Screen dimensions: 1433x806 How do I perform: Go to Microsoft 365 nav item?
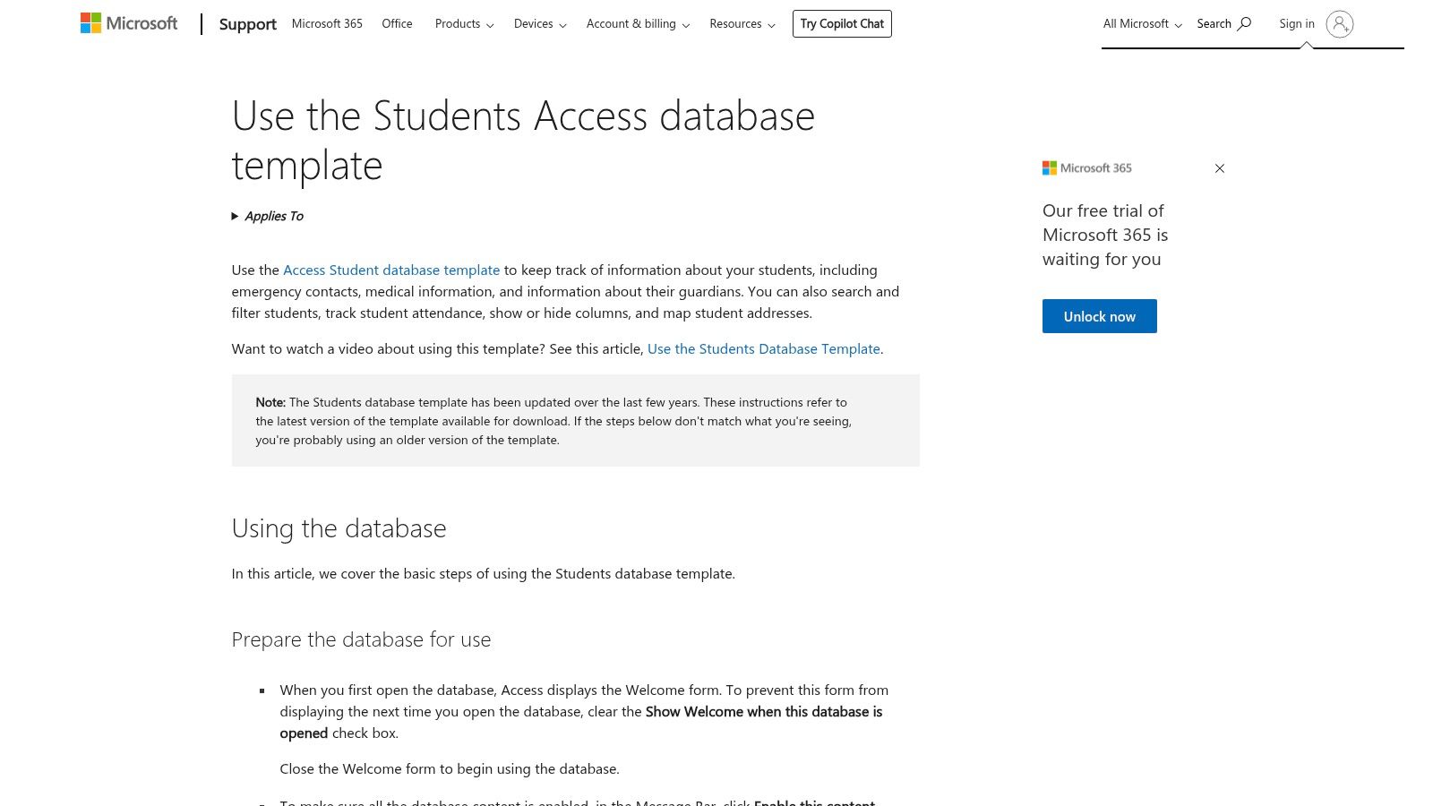(327, 24)
